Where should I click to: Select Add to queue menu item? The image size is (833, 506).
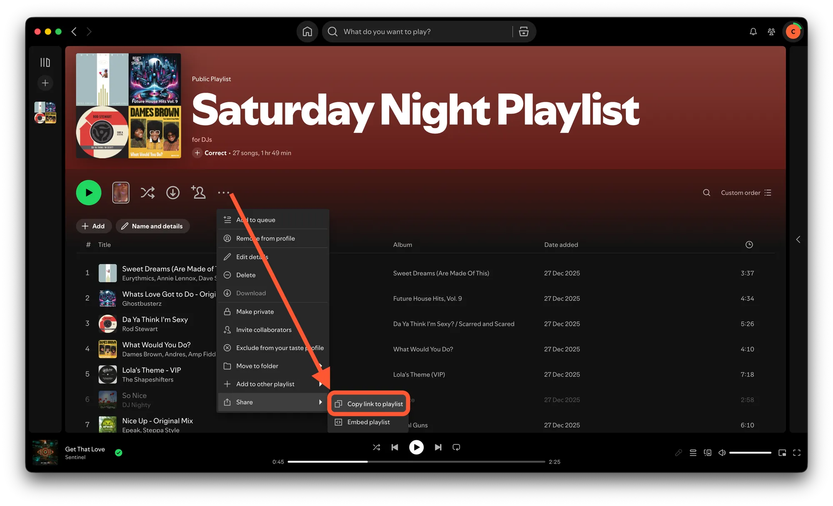click(x=273, y=220)
